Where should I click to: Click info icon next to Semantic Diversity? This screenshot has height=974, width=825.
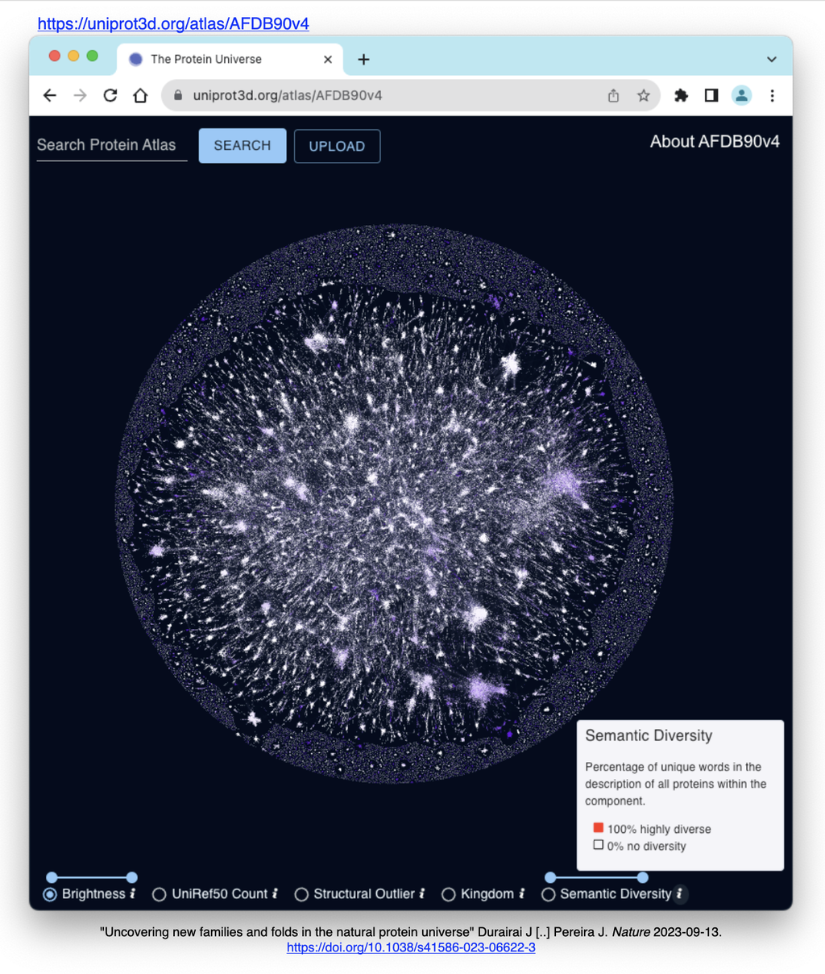pos(680,893)
